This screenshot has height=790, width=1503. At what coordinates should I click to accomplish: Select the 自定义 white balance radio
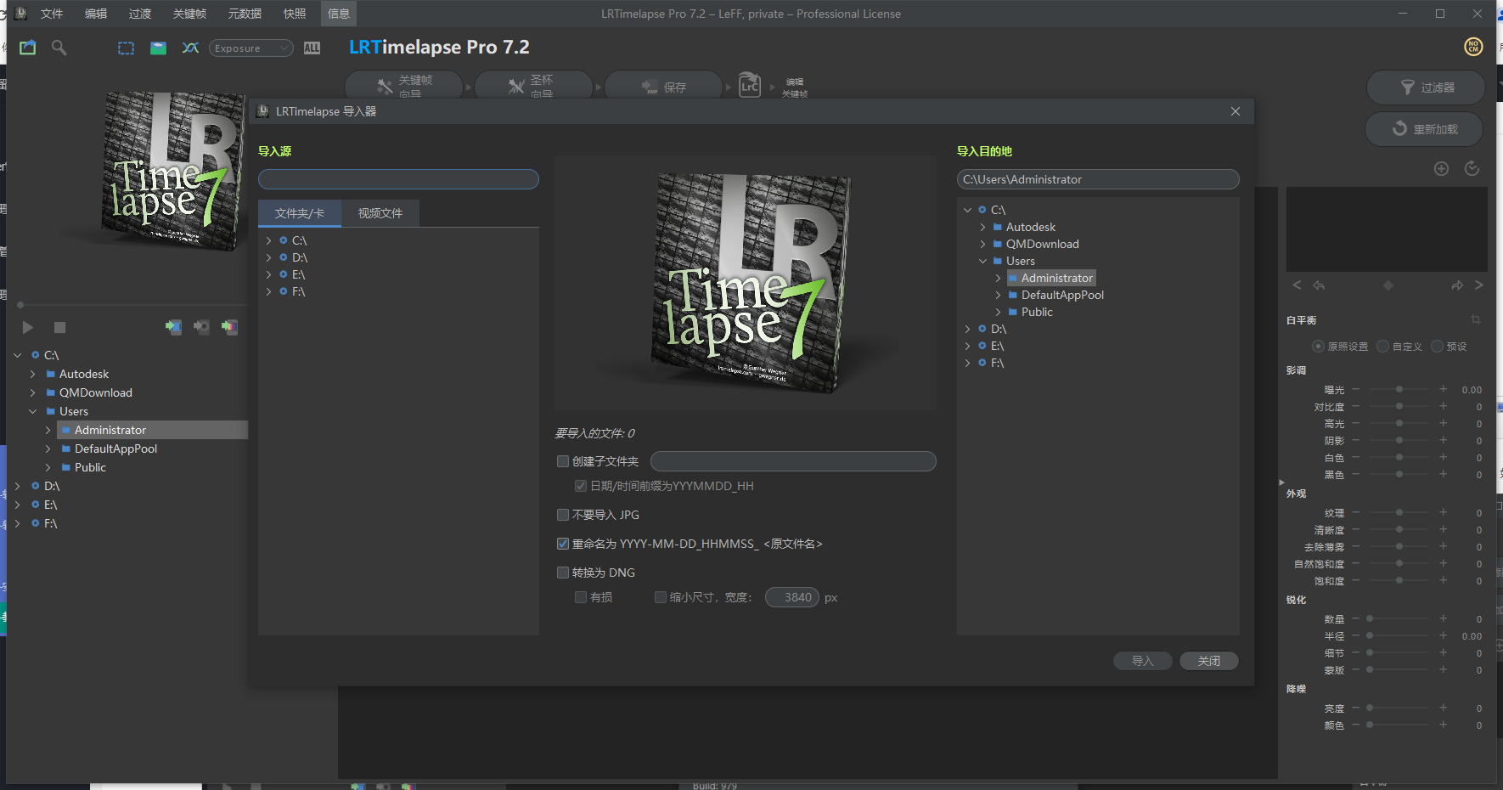[x=1383, y=346]
